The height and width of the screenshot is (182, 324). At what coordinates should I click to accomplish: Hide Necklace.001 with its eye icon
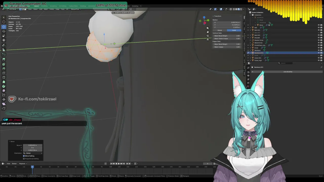[x=318, y=53]
